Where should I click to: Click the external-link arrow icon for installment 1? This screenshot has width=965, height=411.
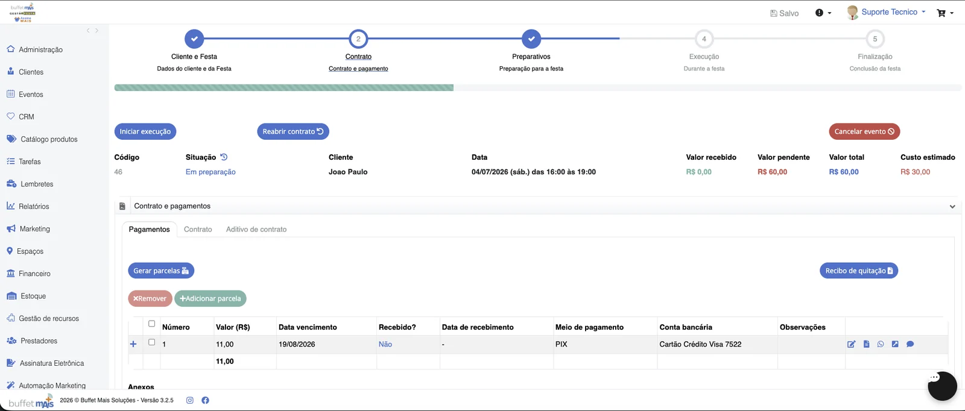895,344
